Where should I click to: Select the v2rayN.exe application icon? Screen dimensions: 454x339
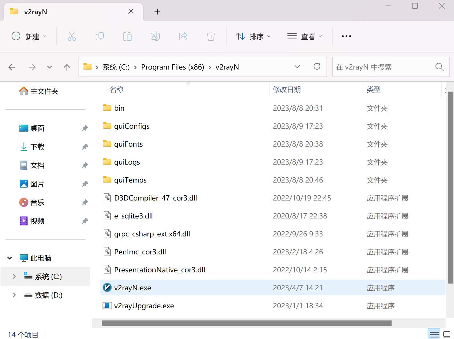(x=107, y=287)
